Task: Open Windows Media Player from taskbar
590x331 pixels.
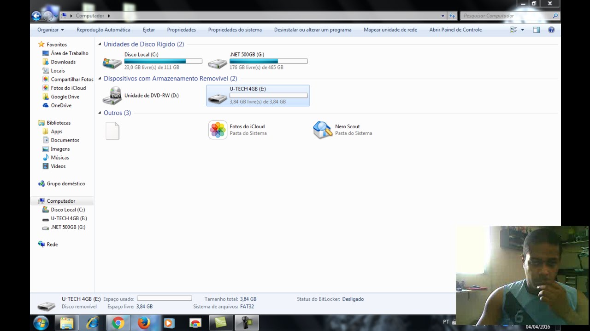Action: 169,323
